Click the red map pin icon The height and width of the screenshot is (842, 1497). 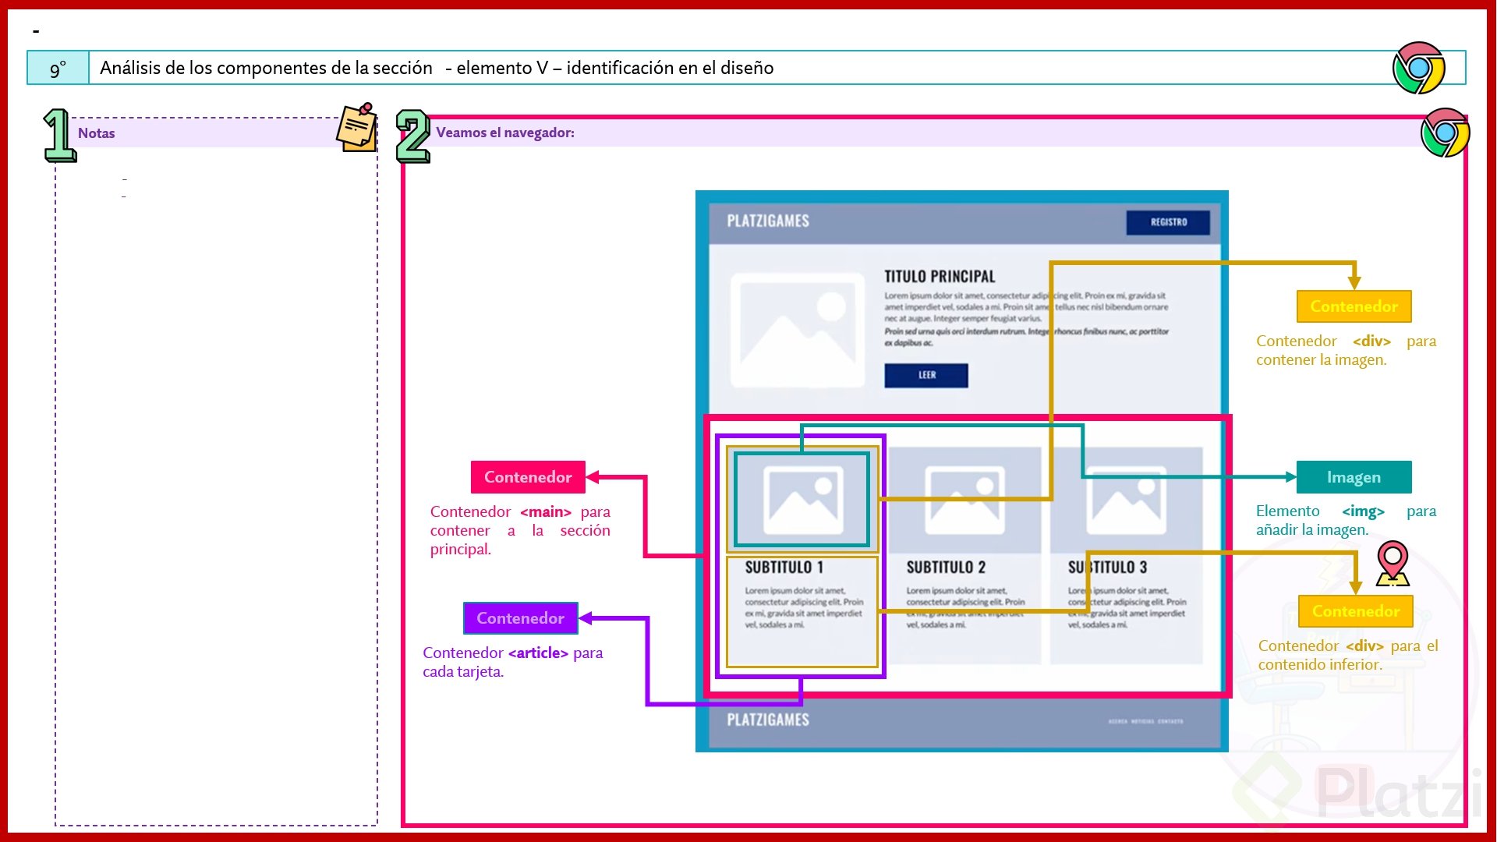pos(1393,563)
